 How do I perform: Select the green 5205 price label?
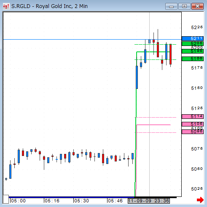[193, 43]
